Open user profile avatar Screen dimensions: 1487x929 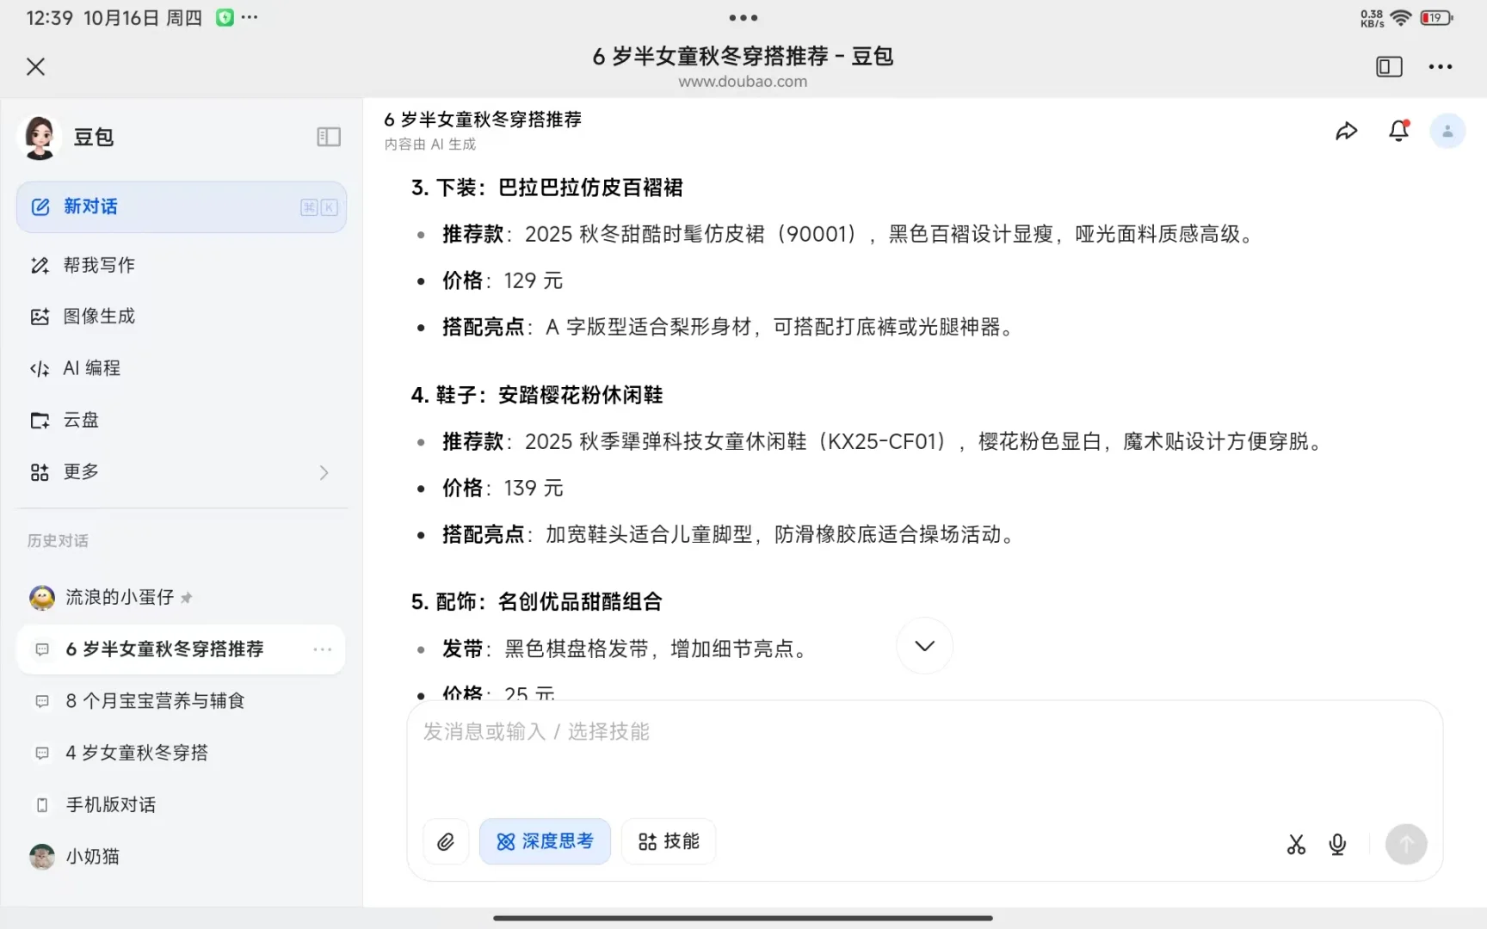(1447, 131)
